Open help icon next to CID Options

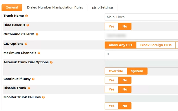pos(26,44)
